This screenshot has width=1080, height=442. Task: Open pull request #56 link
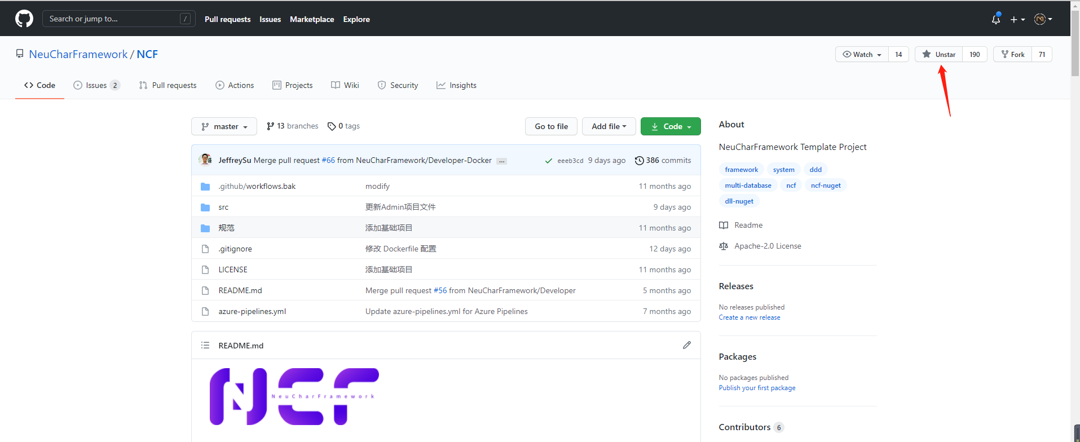[x=440, y=290]
